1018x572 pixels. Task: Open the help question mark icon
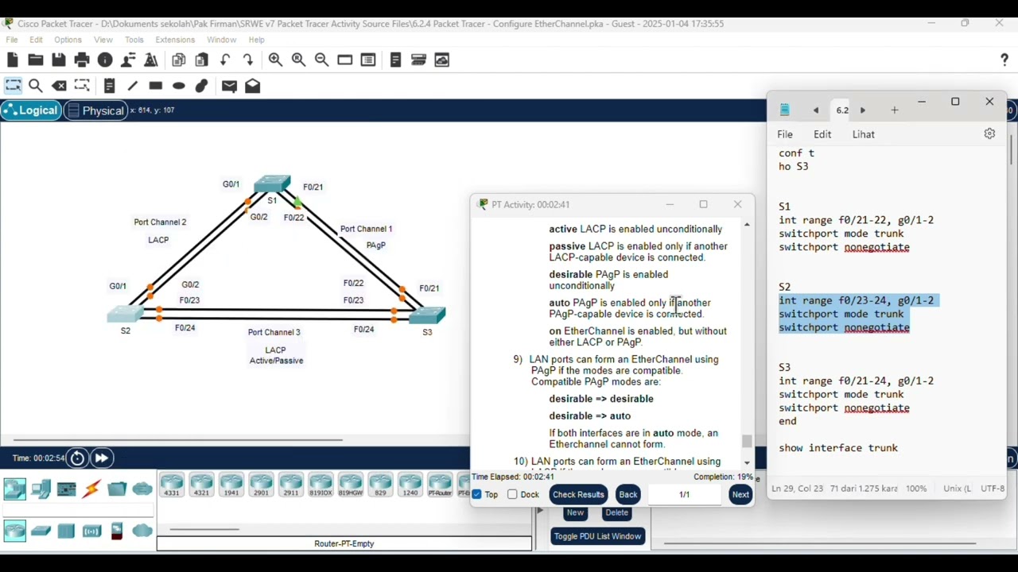pyautogui.click(x=1004, y=60)
